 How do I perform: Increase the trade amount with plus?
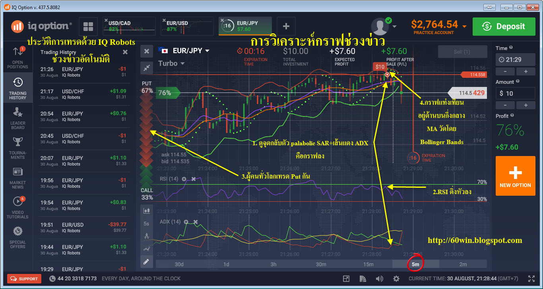(x=526, y=105)
